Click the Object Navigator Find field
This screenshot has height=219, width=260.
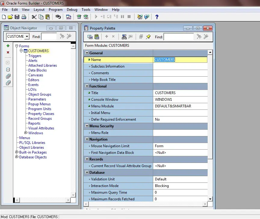pyautogui.click(x=49, y=36)
